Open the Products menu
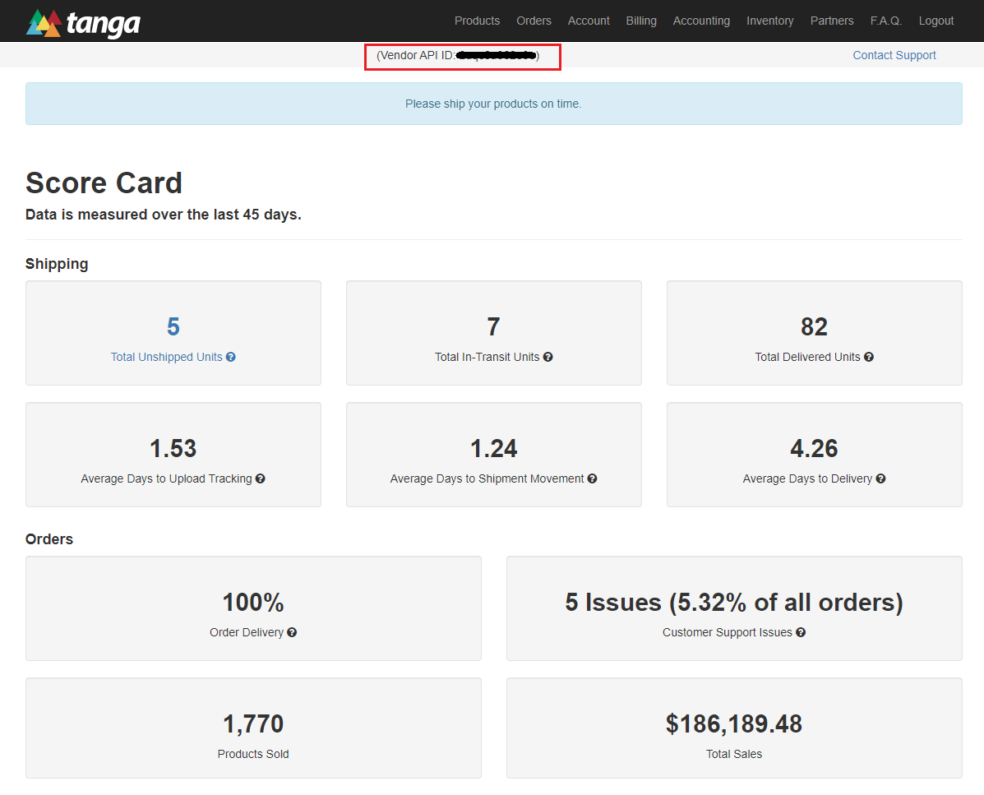The image size is (984, 795). pyautogui.click(x=477, y=20)
